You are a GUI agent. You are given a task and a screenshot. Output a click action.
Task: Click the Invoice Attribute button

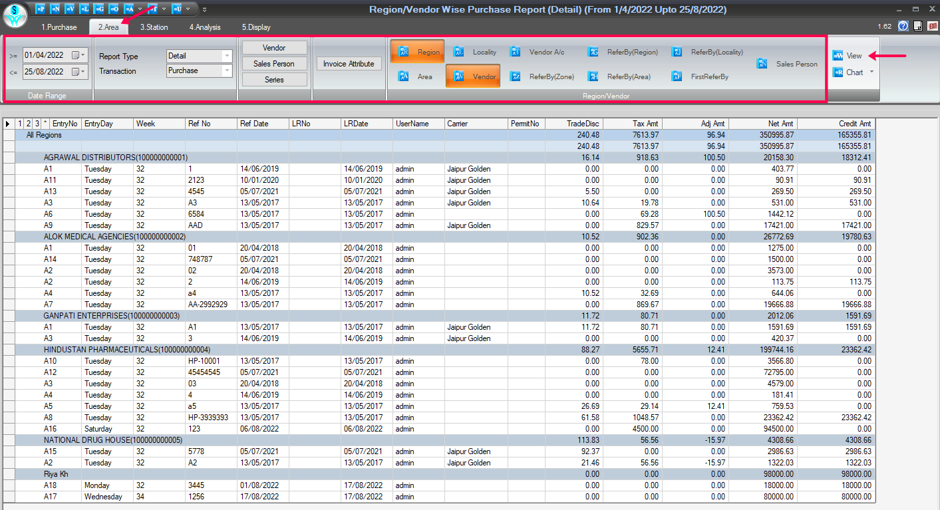349,64
